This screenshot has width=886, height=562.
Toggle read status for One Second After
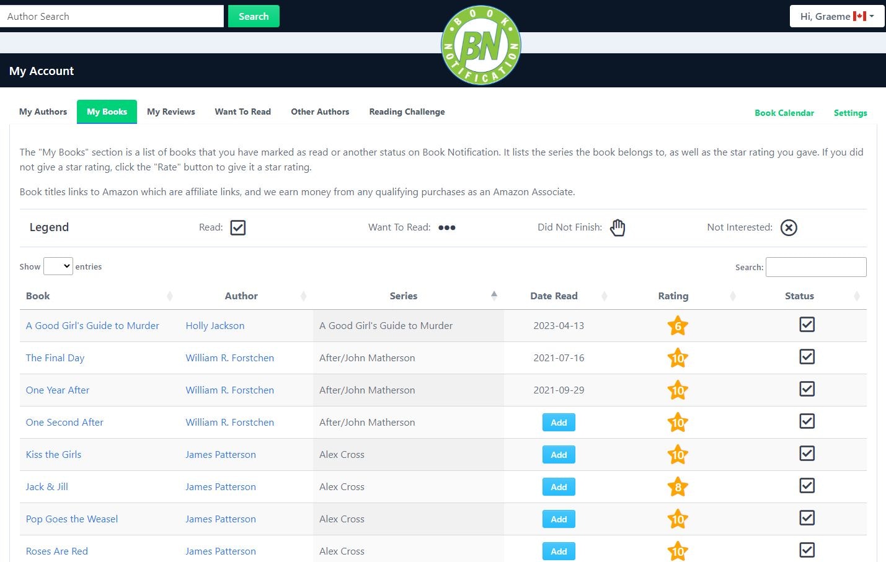pyautogui.click(x=807, y=421)
